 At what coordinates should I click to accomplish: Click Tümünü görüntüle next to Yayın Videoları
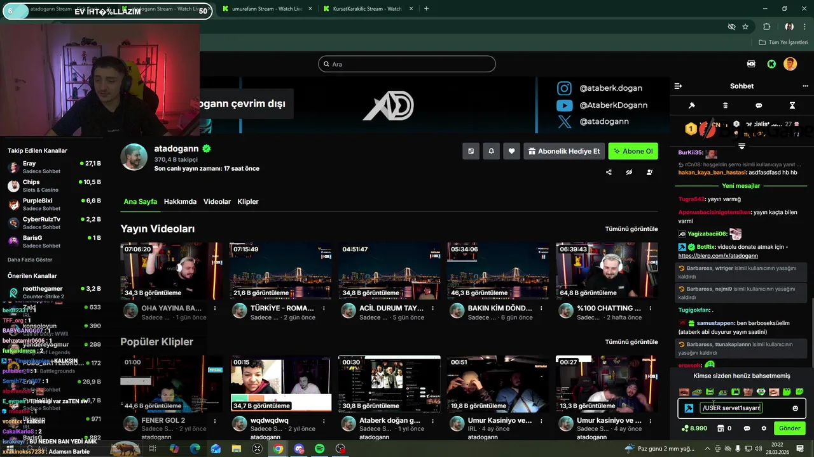[x=631, y=228]
